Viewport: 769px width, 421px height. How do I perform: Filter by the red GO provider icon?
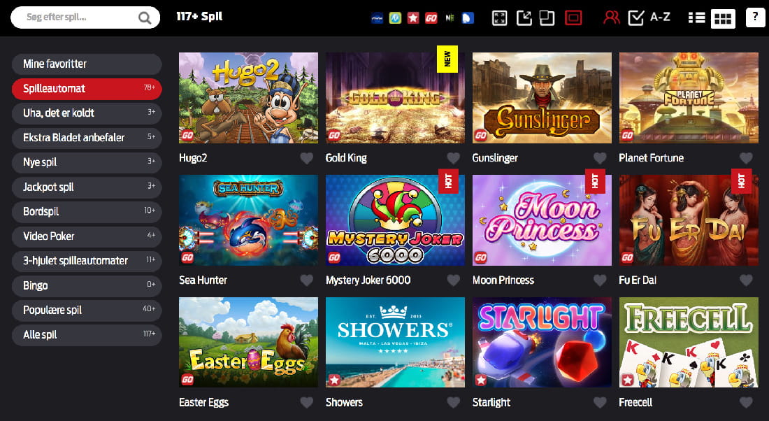coord(431,18)
